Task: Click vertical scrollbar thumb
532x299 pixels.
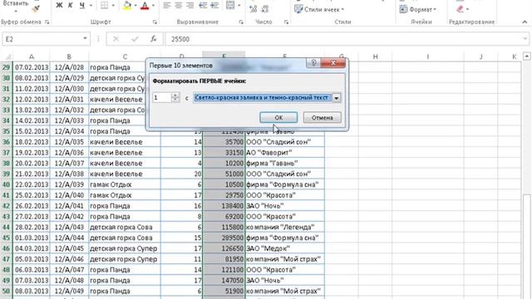Action: (526, 246)
